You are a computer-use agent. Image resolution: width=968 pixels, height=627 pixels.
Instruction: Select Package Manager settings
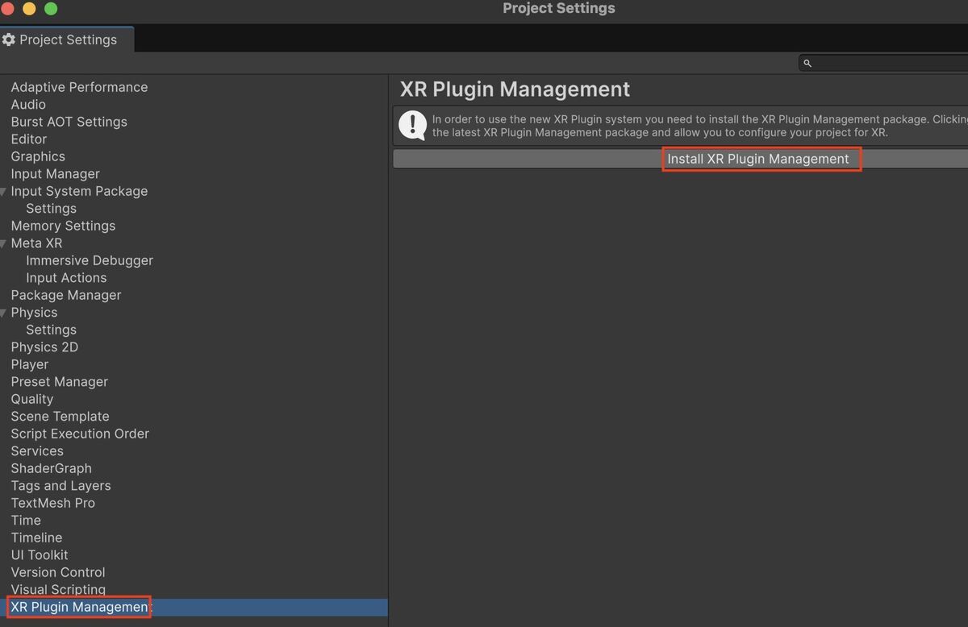pos(66,295)
